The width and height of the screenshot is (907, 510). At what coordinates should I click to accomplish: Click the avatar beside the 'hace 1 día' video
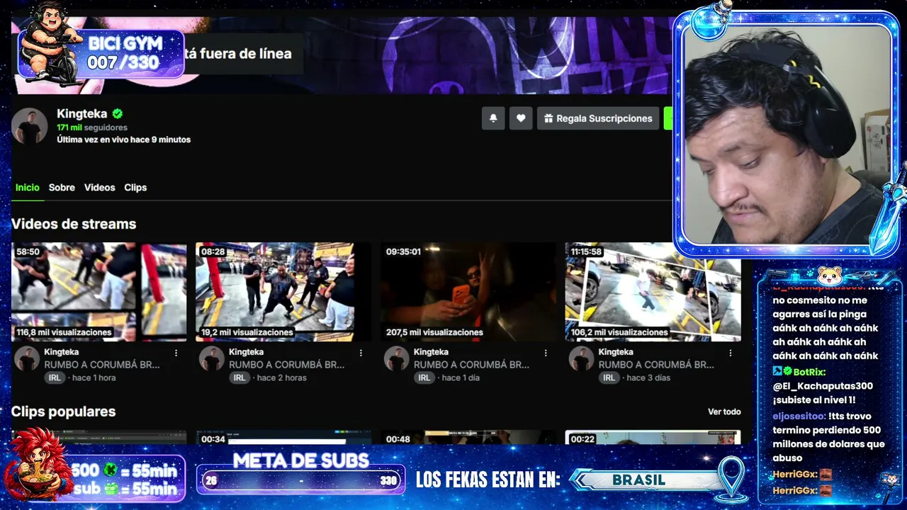click(x=397, y=358)
